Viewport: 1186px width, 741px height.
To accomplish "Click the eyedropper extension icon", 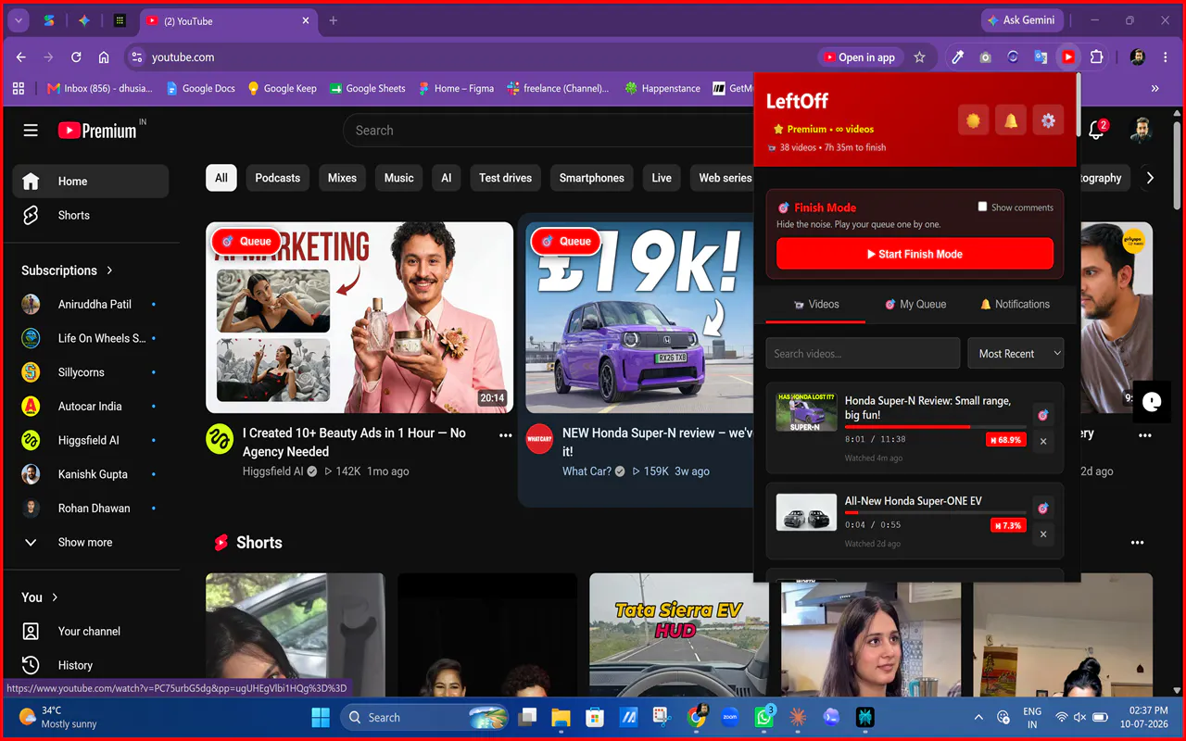I will (x=958, y=57).
